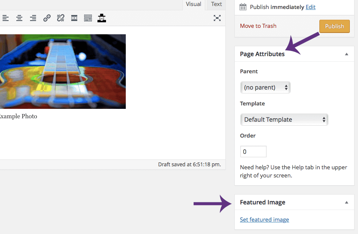Collapse the Page Attributes panel
358x234 pixels.
click(346, 54)
